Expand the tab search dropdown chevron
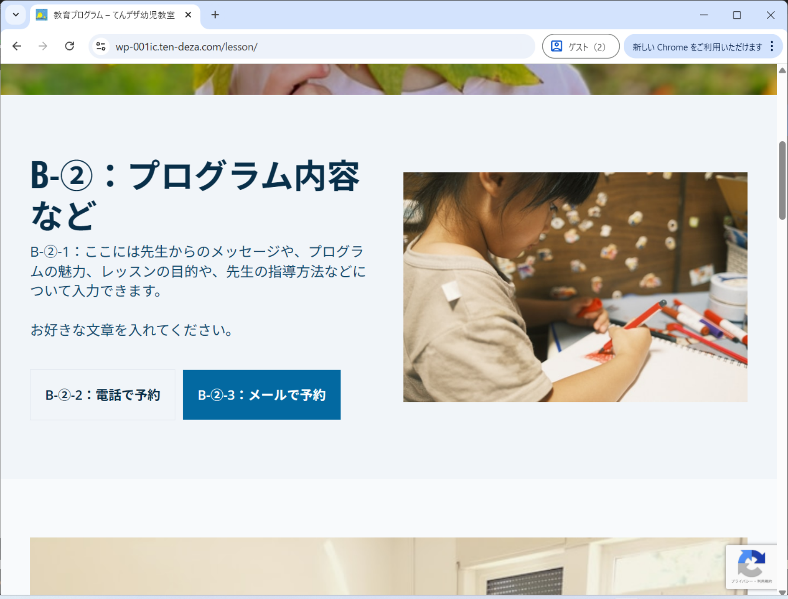 pyautogui.click(x=16, y=15)
